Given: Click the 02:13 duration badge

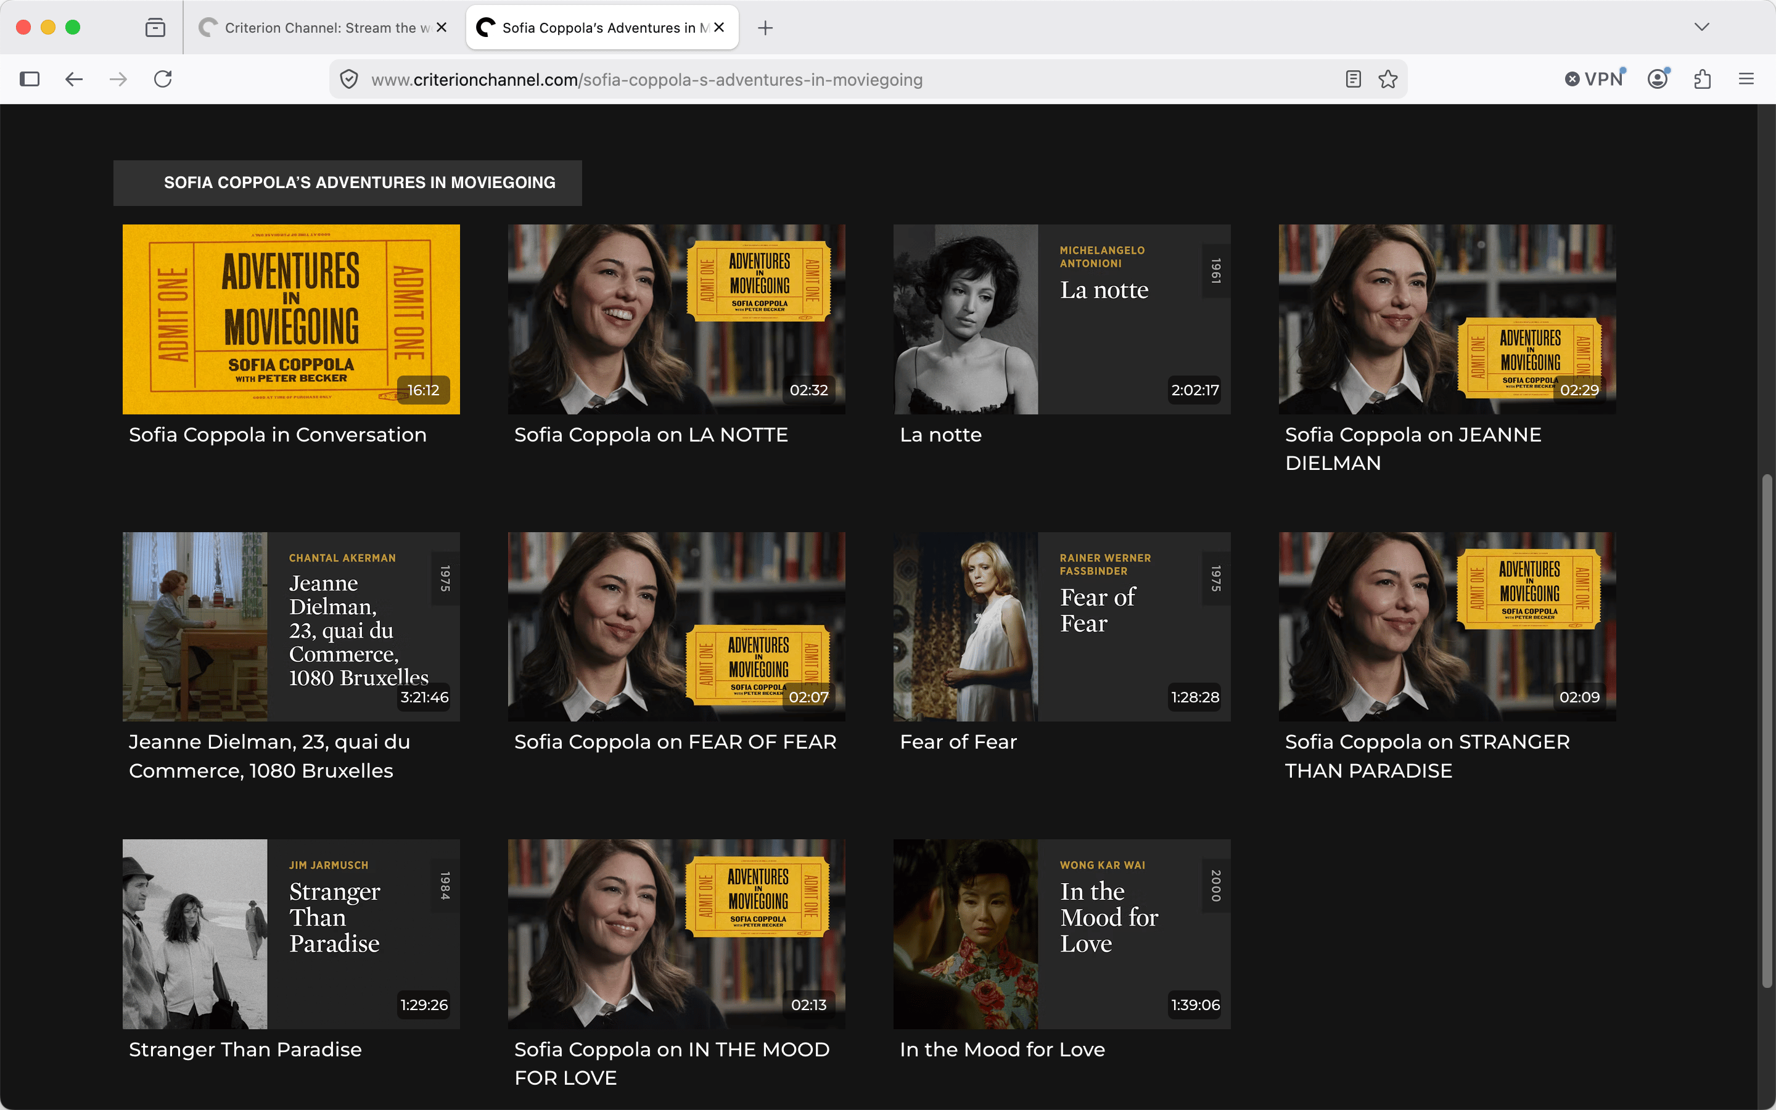Looking at the screenshot, I should coord(808,1005).
